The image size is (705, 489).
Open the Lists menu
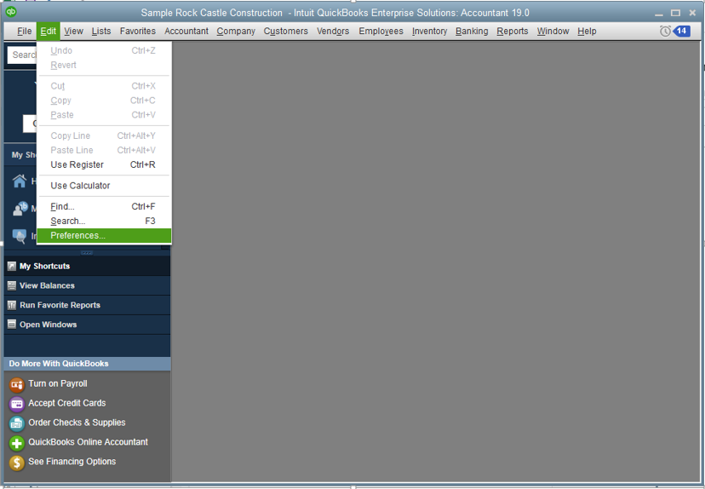(101, 31)
